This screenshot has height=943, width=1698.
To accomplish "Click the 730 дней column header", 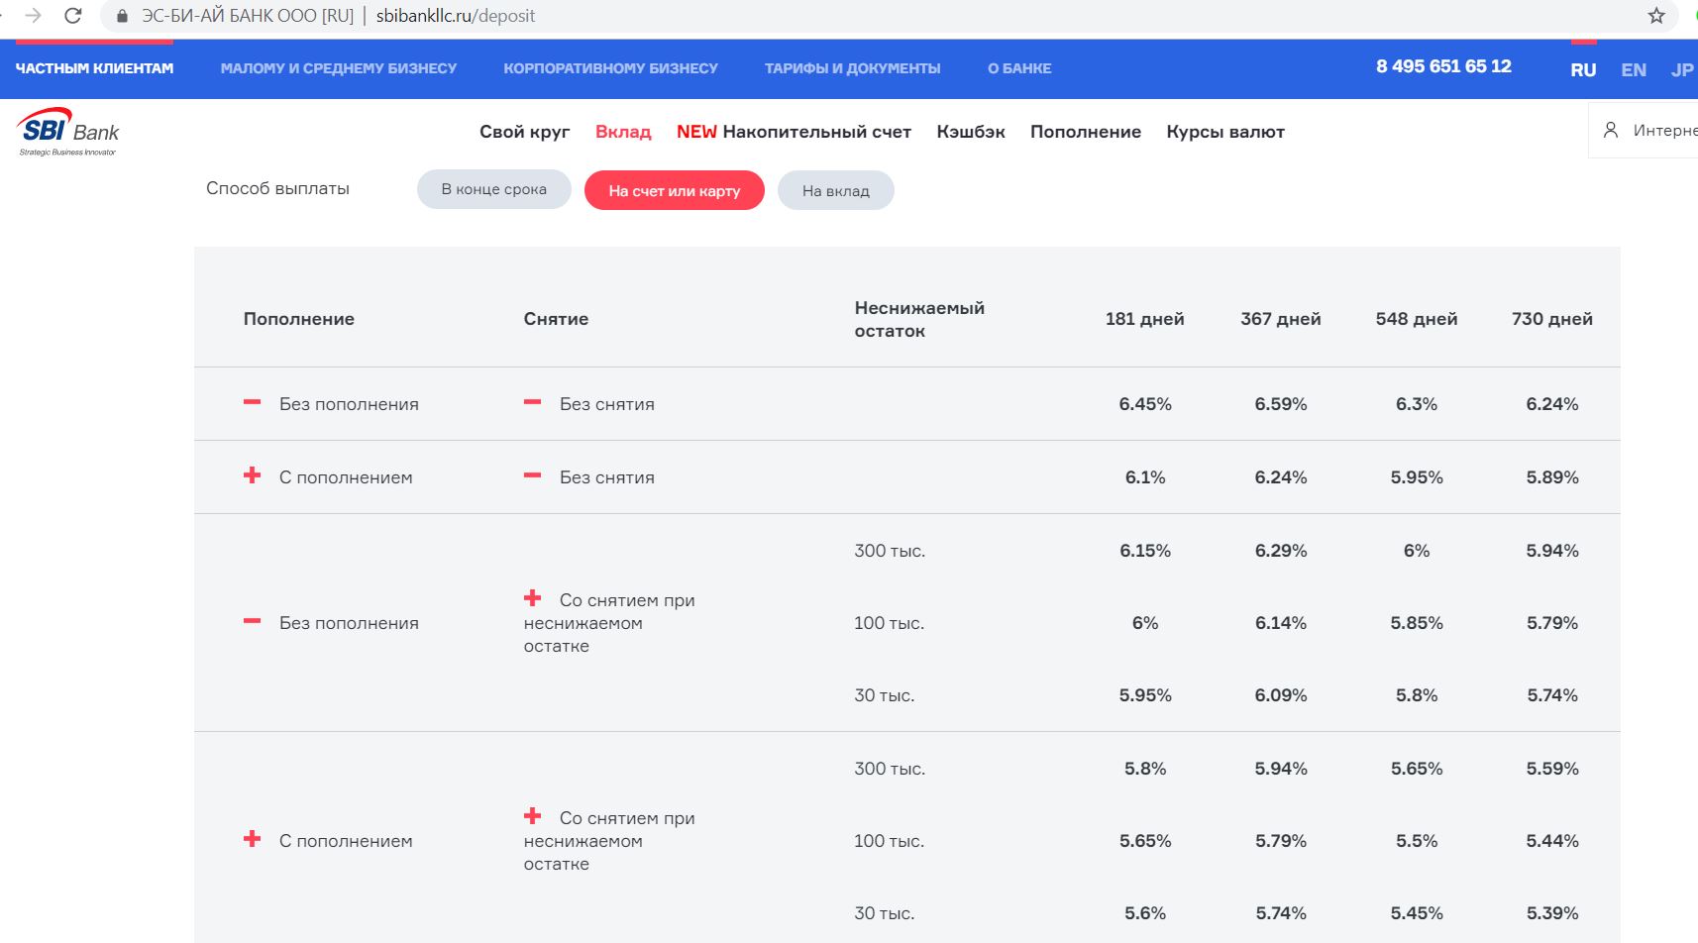I will [1552, 319].
